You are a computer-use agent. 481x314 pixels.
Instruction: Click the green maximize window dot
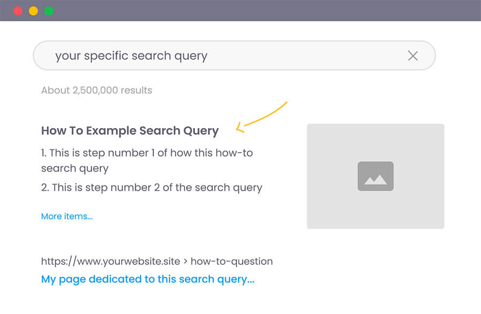[49, 11]
